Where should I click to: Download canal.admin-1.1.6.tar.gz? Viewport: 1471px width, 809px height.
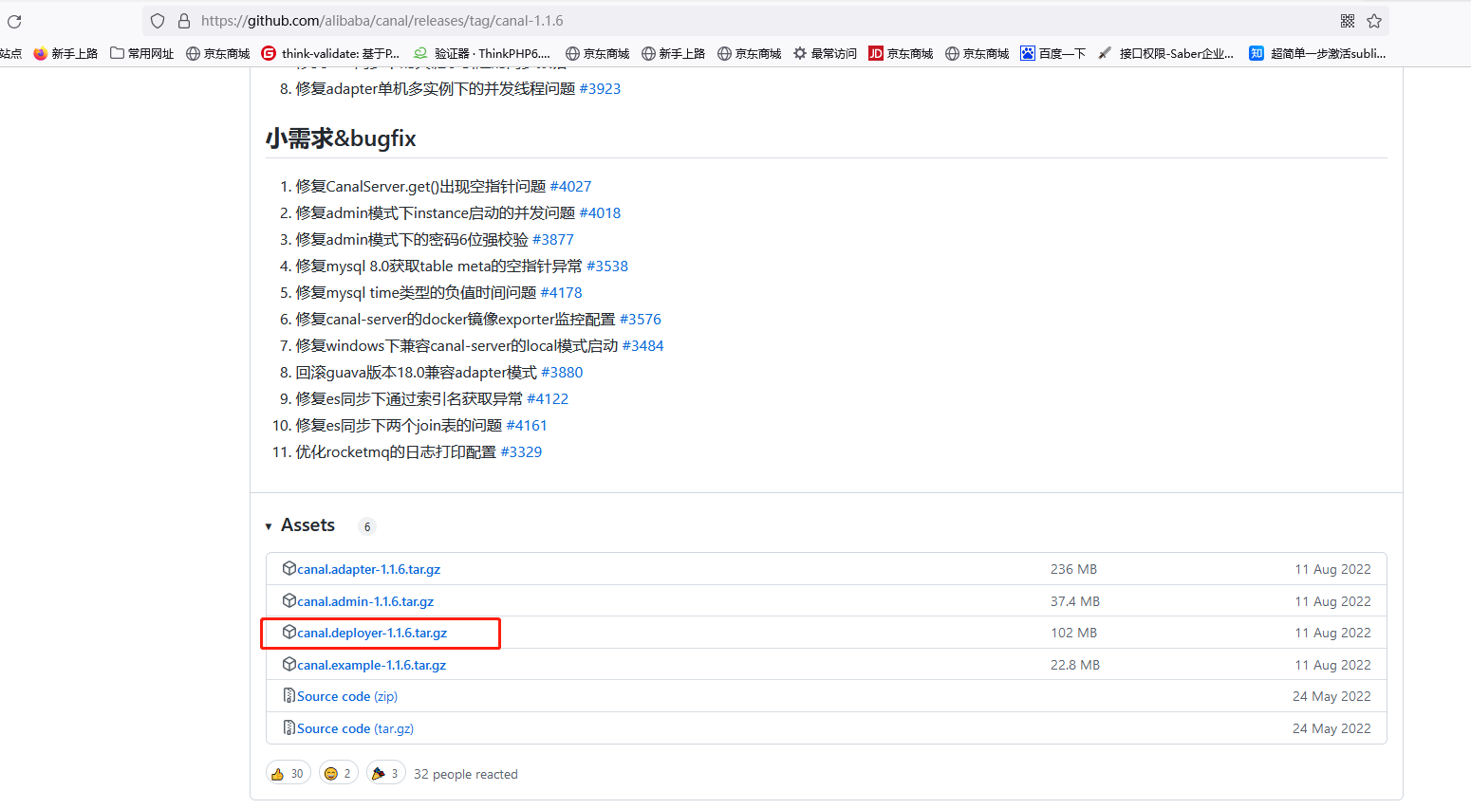pyautogui.click(x=365, y=601)
